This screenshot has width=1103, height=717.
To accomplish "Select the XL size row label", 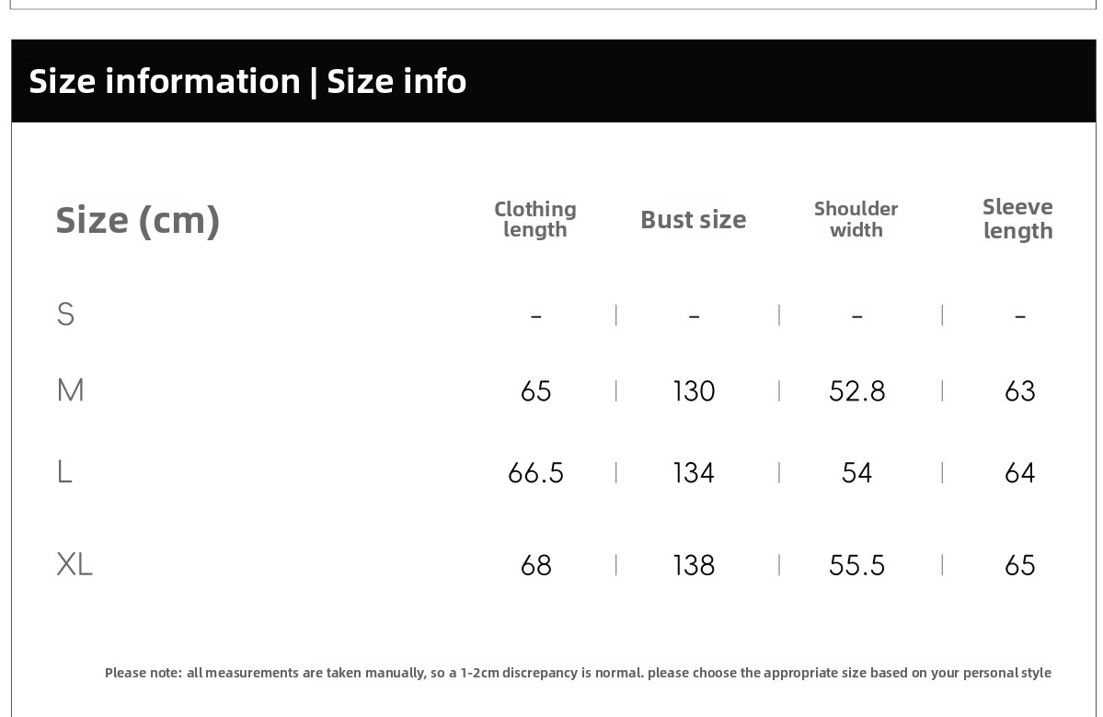I will (x=75, y=563).
